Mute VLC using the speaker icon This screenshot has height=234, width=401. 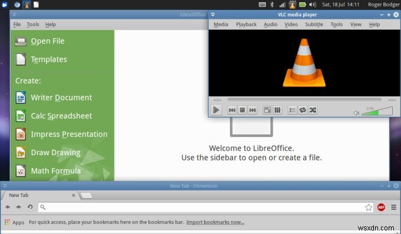click(x=356, y=113)
